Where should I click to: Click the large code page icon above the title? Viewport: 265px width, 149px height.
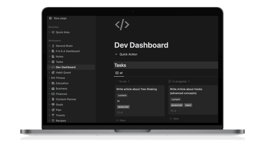(122, 25)
